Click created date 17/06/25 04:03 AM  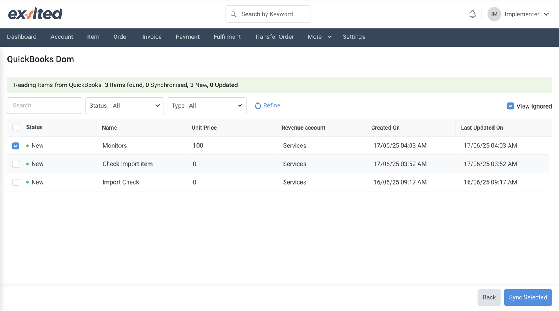pyautogui.click(x=400, y=146)
